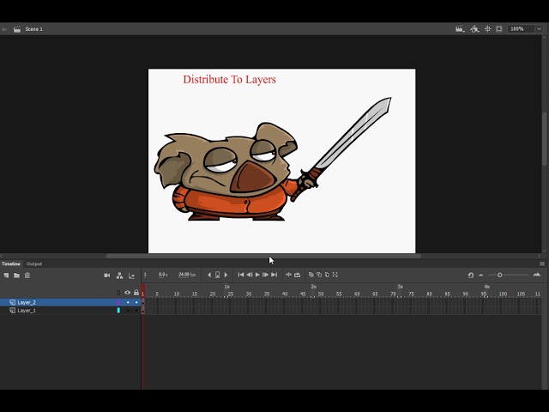This screenshot has height=412, width=549.
Task: Toggle show all layers as outlines
Action: click(118, 293)
